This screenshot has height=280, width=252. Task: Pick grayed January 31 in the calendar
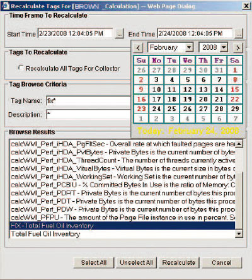[x=219, y=70]
